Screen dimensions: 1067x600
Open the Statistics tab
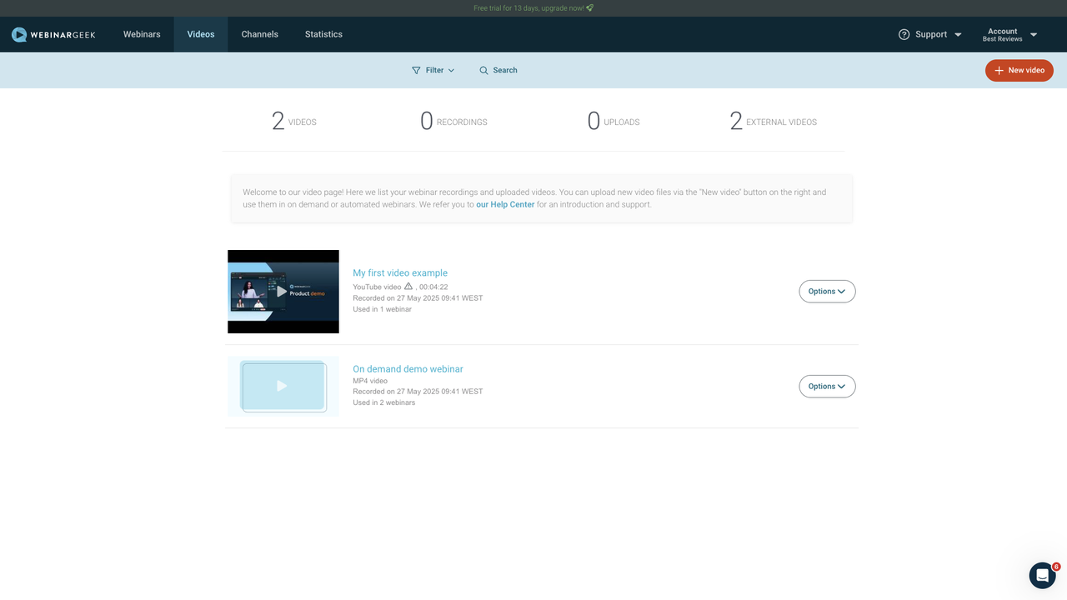tap(323, 34)
